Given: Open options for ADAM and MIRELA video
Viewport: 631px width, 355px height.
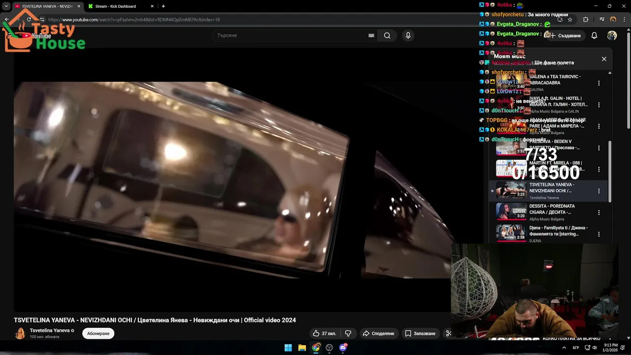Looking at the screenshot, I should pos(599,126).
